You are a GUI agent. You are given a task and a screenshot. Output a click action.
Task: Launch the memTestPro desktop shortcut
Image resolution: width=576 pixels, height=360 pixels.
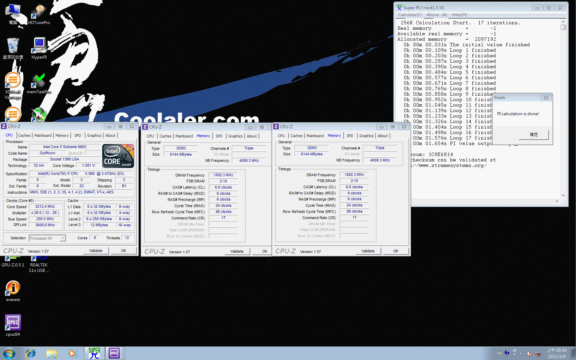pyautogui.click(x=39, y=83)
